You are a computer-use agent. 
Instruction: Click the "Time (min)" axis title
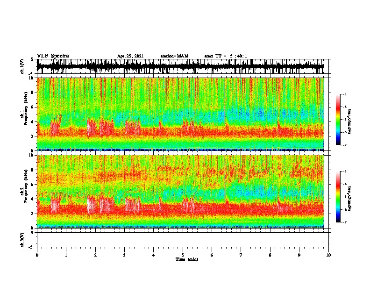point(187,259)
